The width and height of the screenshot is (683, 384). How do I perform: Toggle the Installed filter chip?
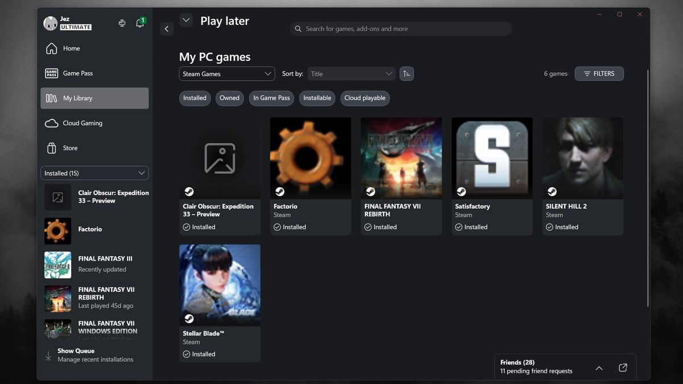tap(195, 98)
